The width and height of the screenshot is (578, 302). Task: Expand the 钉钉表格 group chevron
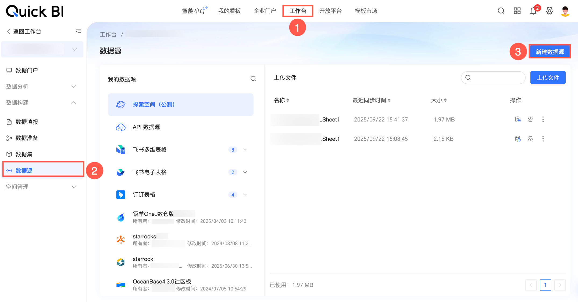tap(245, 195)
